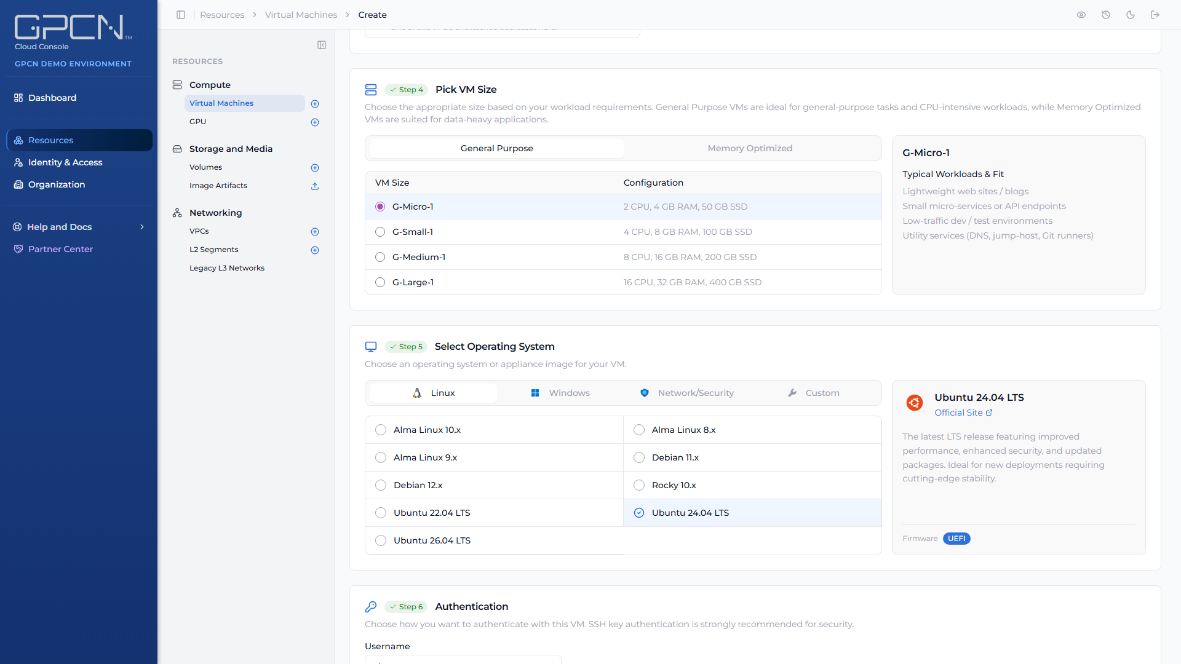The width and height of the screenshot is (1181, 664).
Task: Open Legacy L3 Networks item
Action: tap(227, 268)
